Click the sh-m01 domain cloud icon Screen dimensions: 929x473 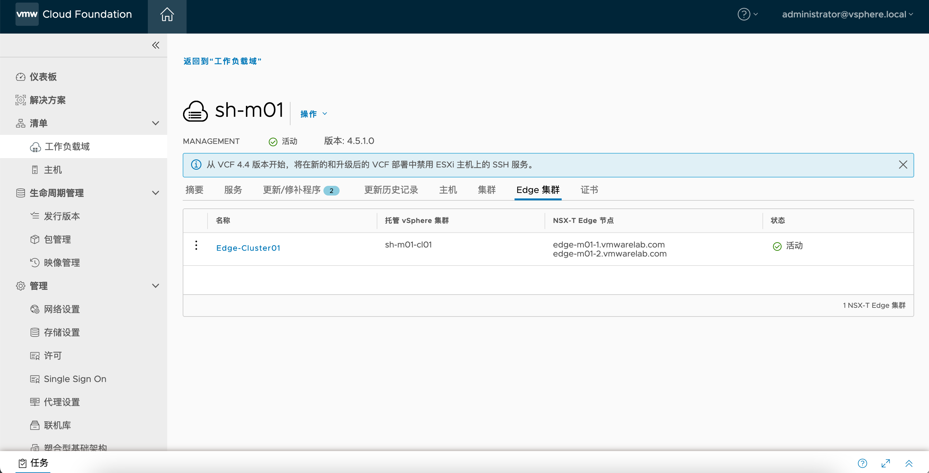(196, 111)
